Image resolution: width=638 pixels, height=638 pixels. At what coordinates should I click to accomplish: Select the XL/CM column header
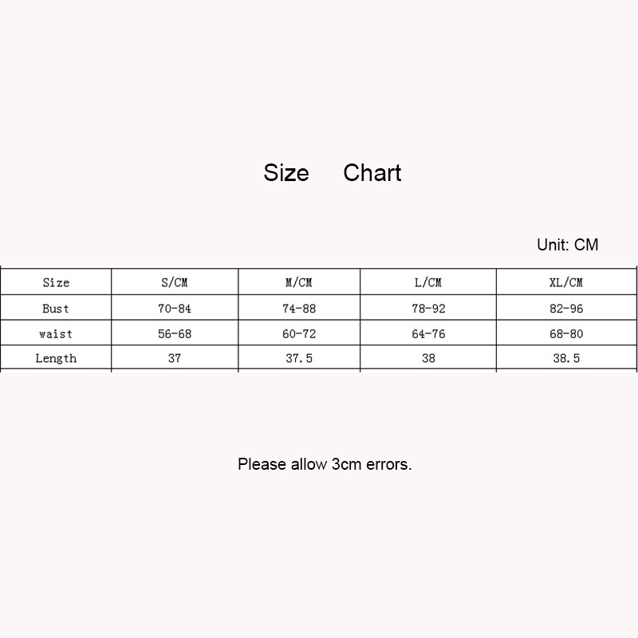tap(566, 282)
